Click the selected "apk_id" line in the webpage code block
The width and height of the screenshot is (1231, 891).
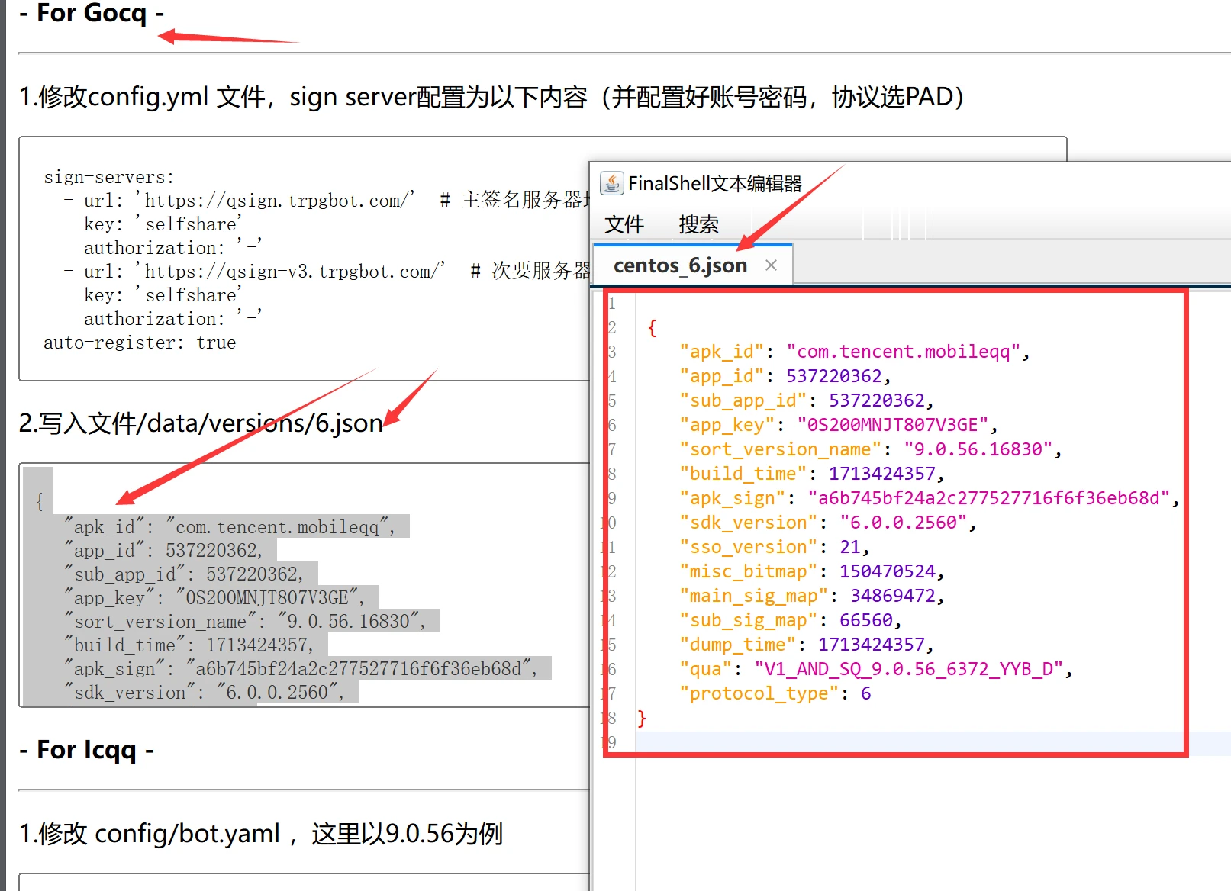[x=230, y=527]
